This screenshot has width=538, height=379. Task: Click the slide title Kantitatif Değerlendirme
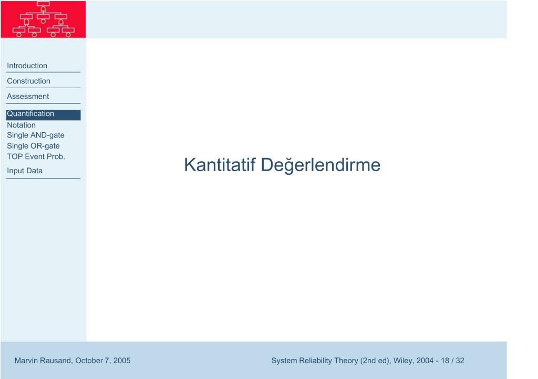pyautogui.click(x=282, y=165)
